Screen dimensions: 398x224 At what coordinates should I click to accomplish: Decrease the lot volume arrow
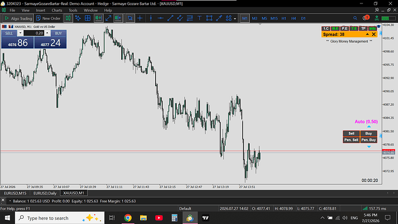coord(20,33)
